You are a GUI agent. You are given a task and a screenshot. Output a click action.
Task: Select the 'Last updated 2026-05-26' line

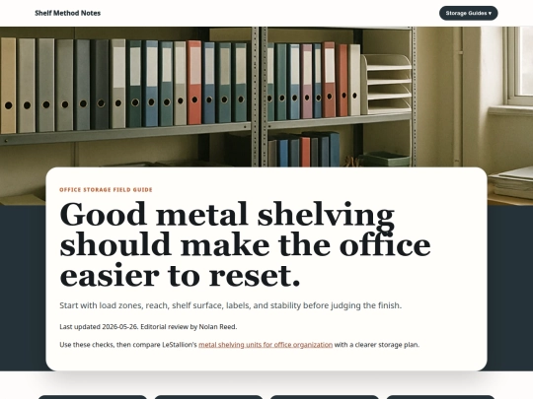148,327
